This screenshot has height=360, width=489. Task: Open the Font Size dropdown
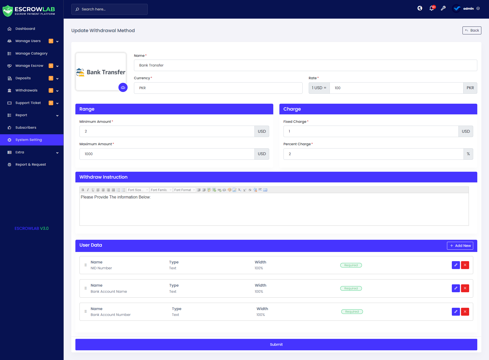coord(138,190)
